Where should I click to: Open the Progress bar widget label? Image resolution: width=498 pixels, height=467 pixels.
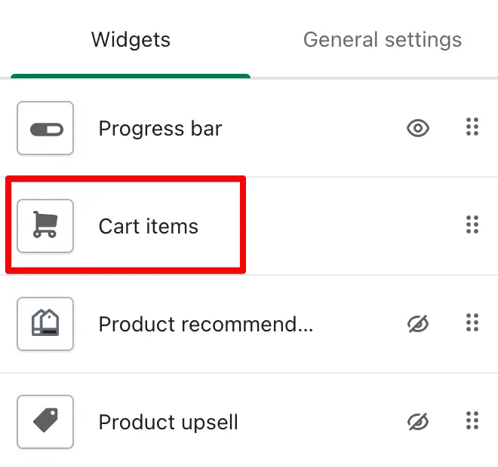[161, 128]
